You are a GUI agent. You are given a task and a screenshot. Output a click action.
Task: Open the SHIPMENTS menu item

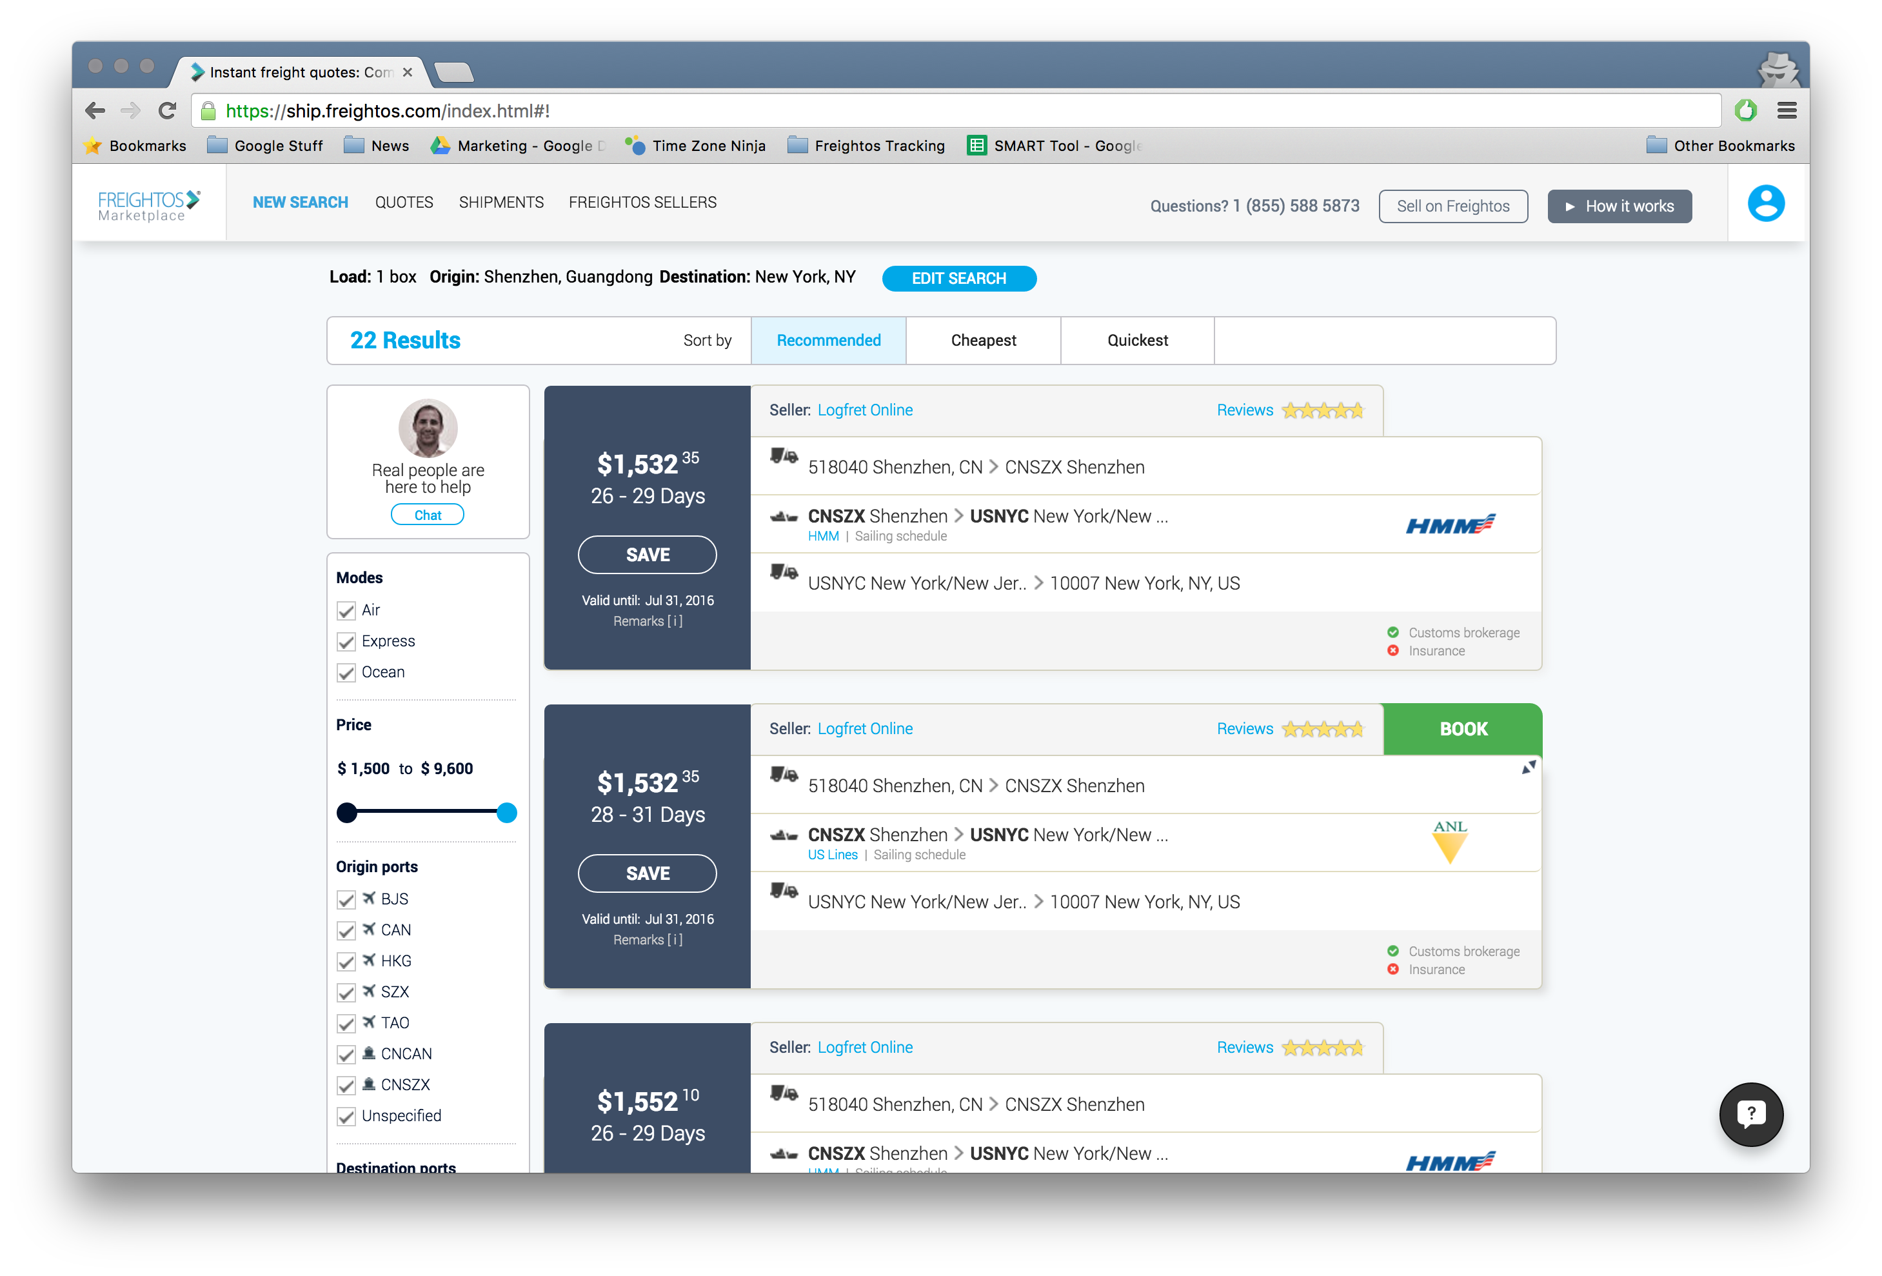[x=501, y=203]
